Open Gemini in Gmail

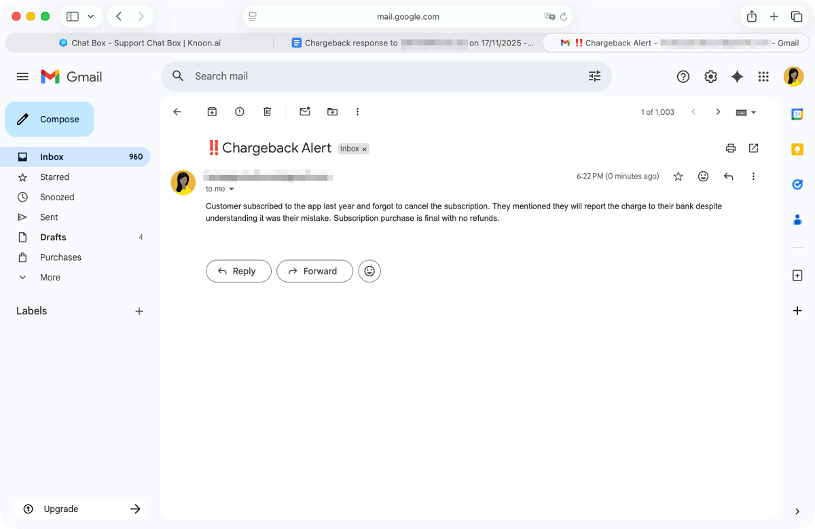[737, 76]
